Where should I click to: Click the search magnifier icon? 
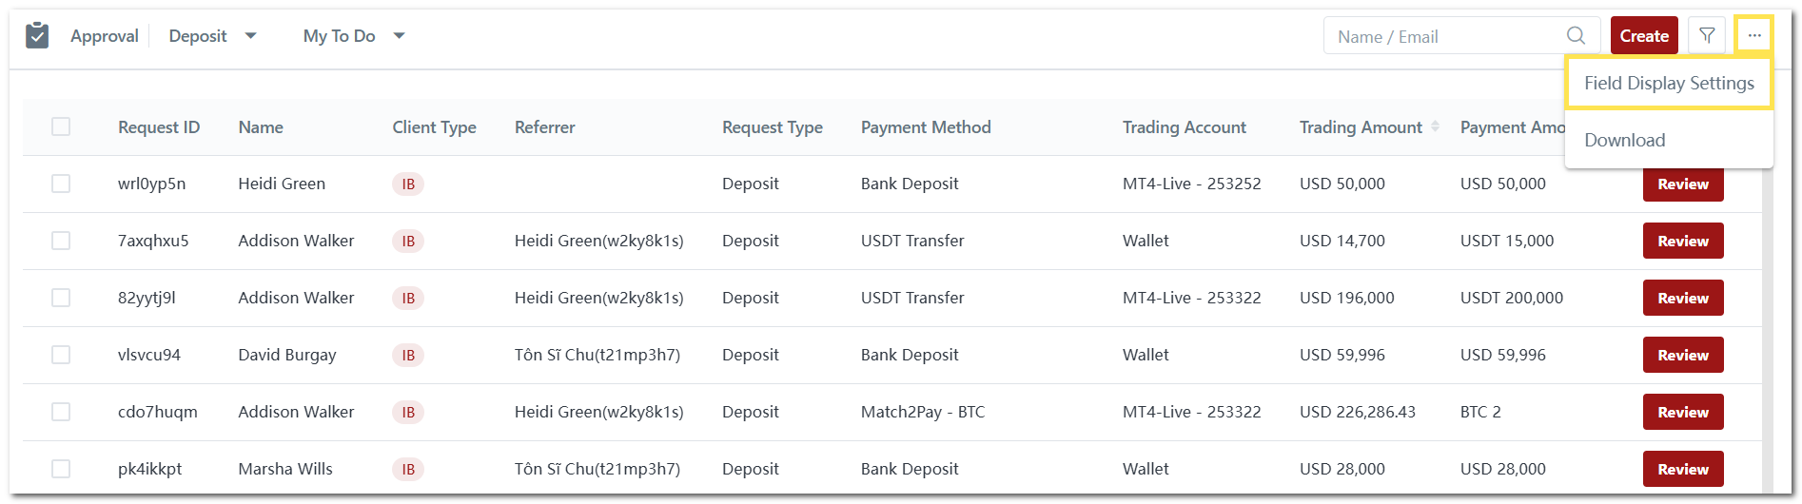[1576, 36]
